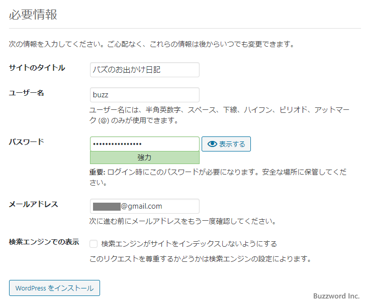The width and height of the screenshot is (366, 305).
Task: Click the ユーザー名 field label
Action: pos(27,93)
